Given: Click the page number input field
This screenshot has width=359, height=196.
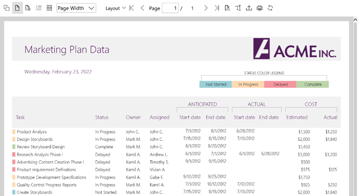Looking at the screenshot, I should pyautogui.click(x=170, y=8).
